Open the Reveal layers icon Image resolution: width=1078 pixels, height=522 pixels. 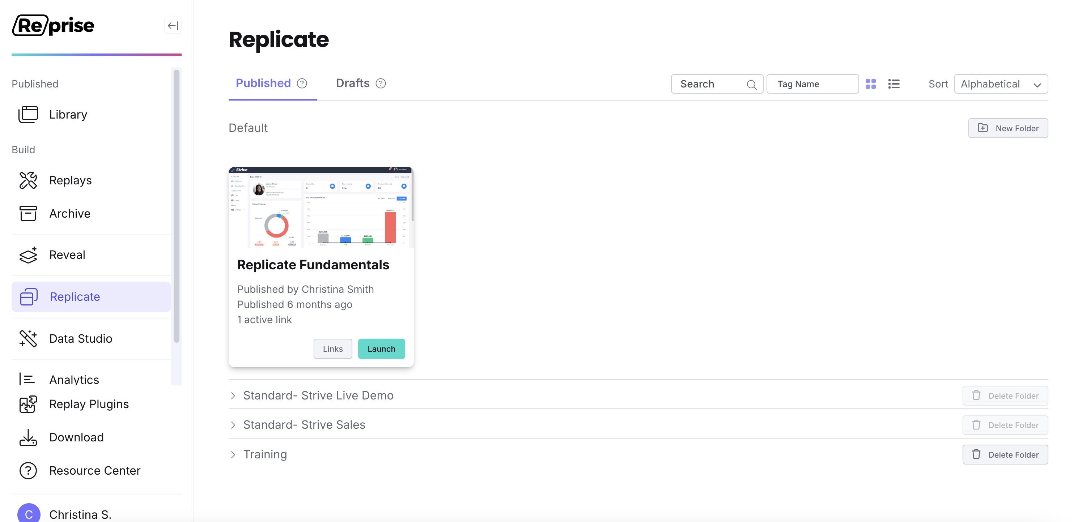pyautogui.click(x=28, y=255)
